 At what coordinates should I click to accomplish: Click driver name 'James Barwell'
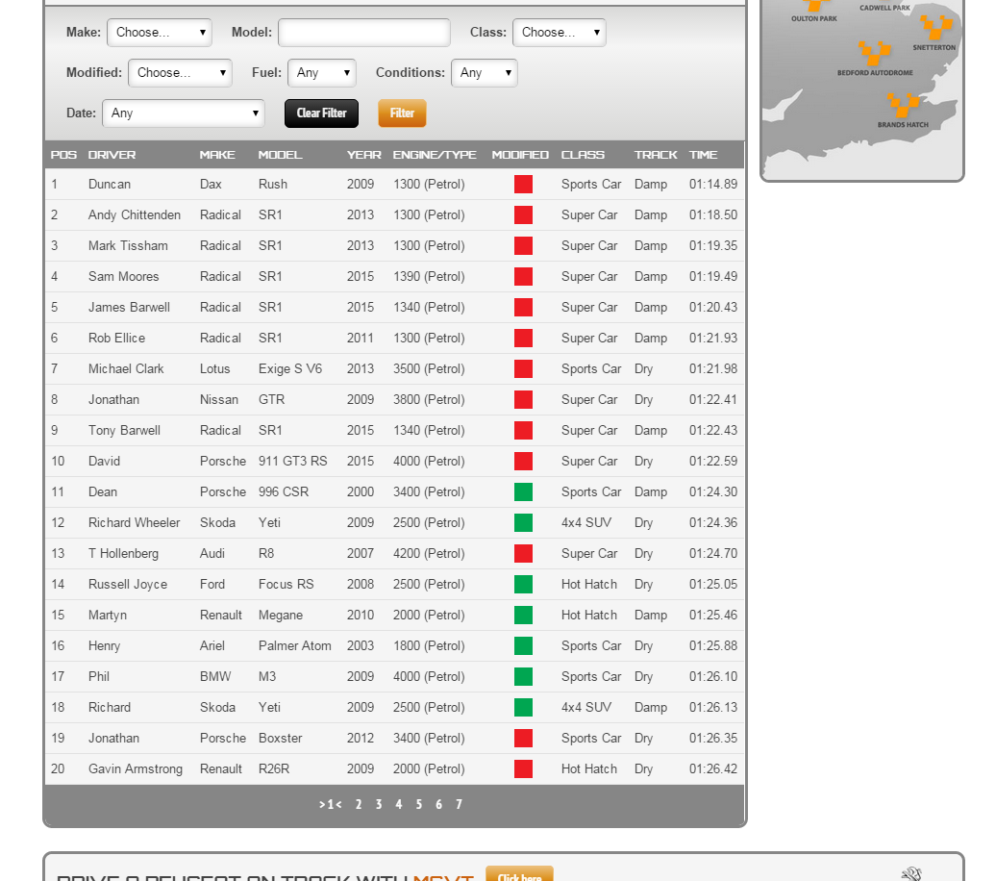[129, 307]
